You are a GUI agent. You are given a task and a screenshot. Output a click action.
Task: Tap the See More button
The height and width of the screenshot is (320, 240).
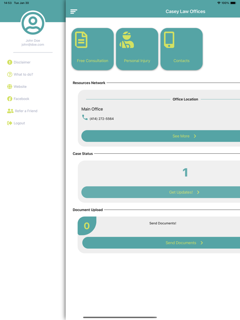coord(160,136)
